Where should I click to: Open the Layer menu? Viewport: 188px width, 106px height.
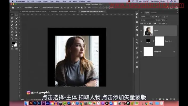point(45,1)
